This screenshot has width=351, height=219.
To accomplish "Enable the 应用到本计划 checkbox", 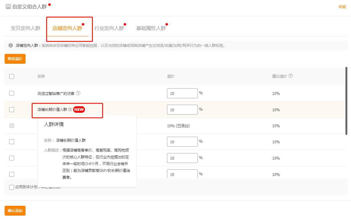I will 12,187.
